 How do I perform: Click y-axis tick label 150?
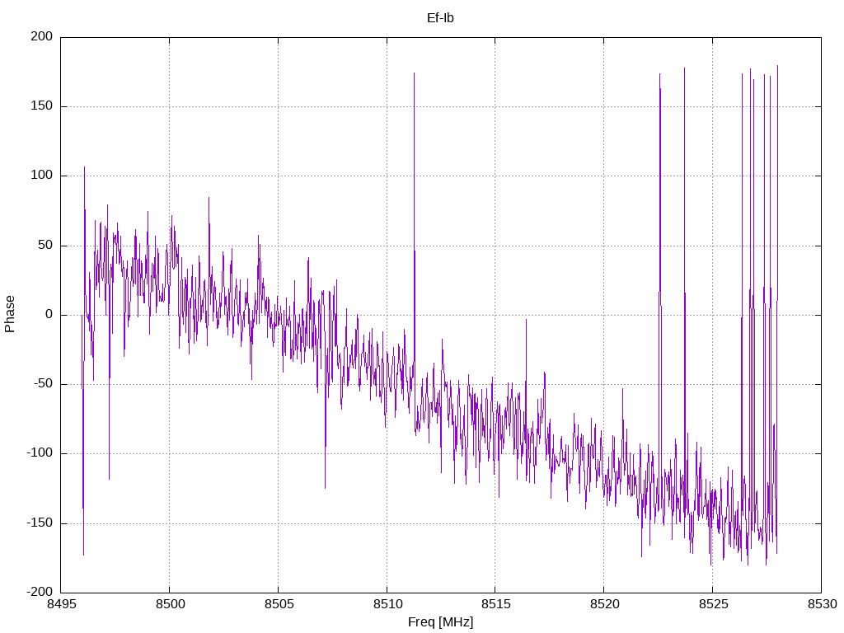42,106
